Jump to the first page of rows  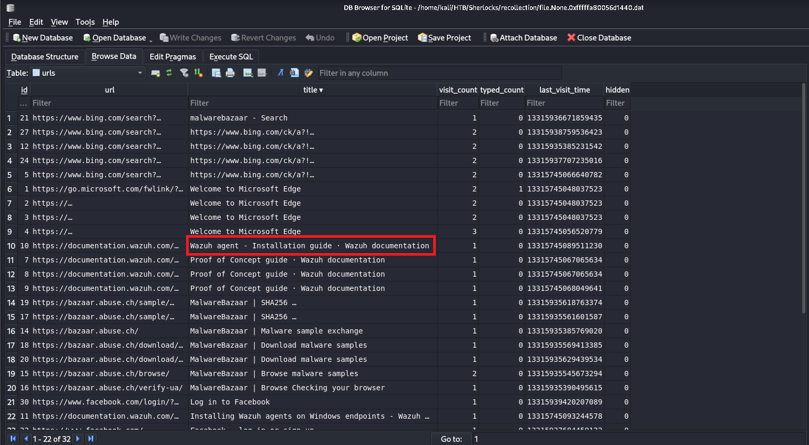click(13, 439)
